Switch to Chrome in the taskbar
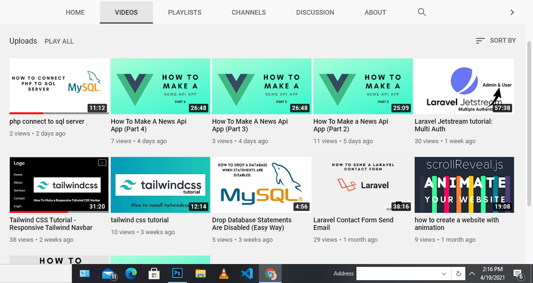Viewport: 533px width, 283px height. coord(271,274)
